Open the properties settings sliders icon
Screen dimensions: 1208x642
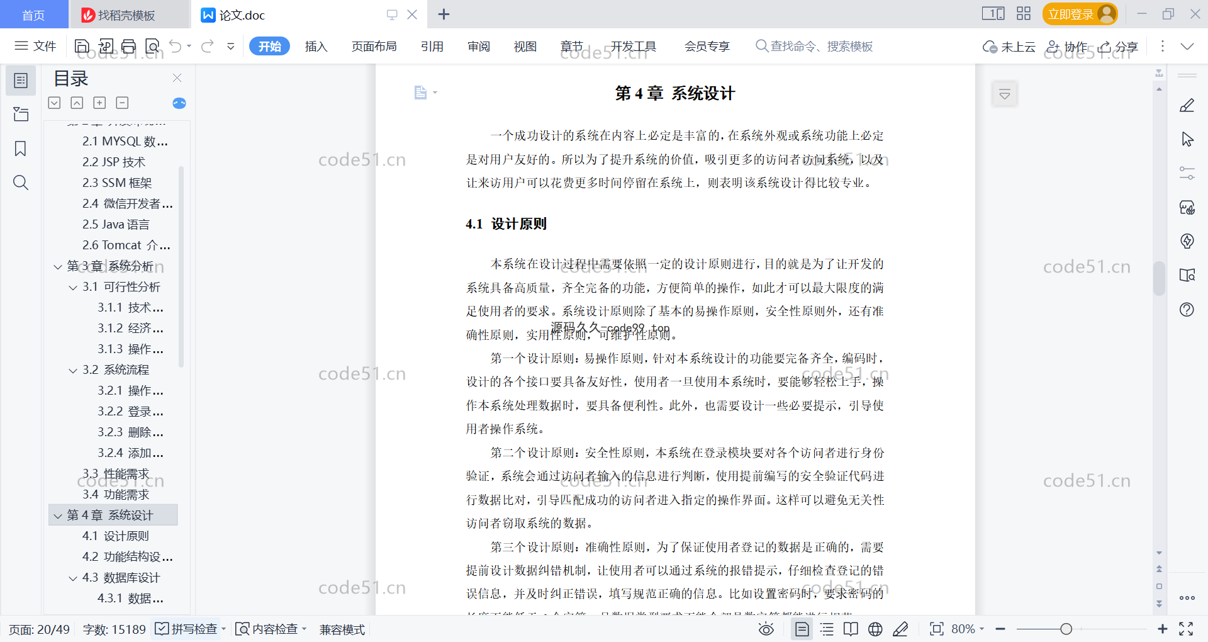coord(1187,173)
